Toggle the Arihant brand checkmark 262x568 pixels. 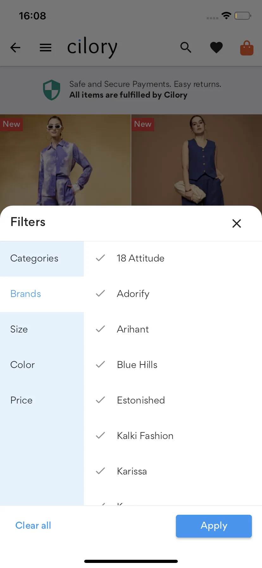pyautogui.click(x=100, y=329)
